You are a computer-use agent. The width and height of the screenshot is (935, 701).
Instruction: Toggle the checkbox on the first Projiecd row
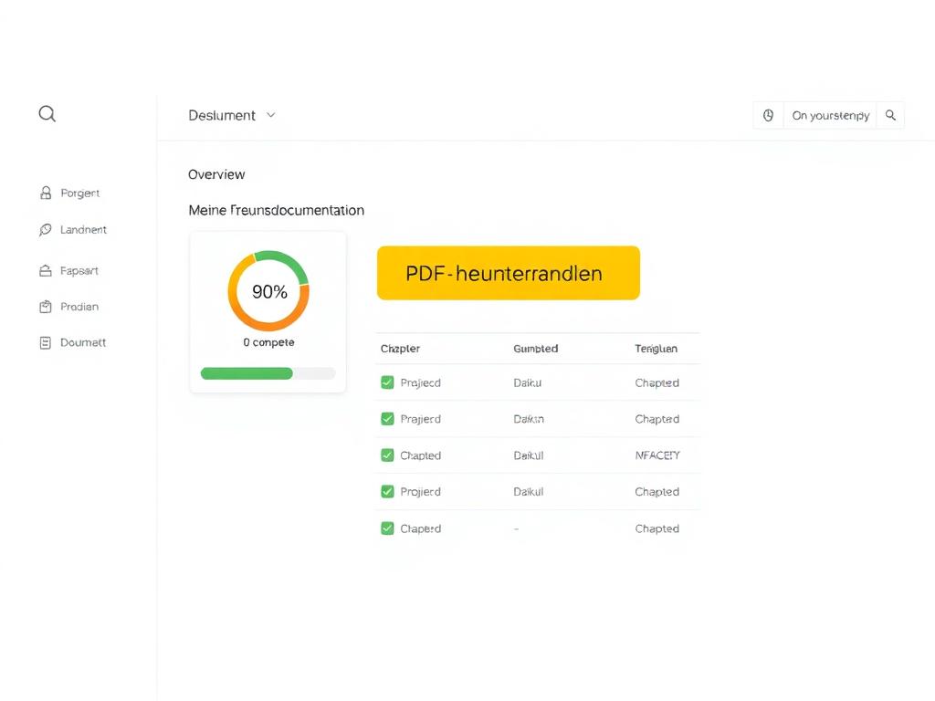click(389, 382)
